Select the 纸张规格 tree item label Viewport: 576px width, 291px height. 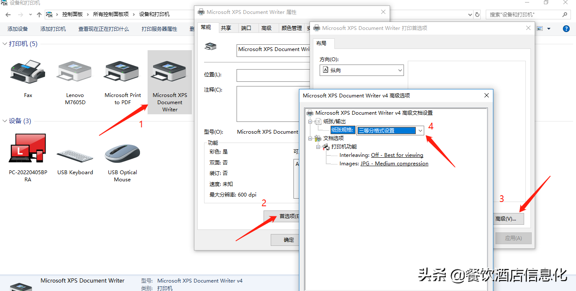[343, 130]
